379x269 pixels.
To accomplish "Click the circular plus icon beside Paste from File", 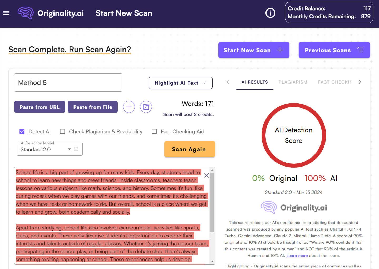I will (129, 107).
